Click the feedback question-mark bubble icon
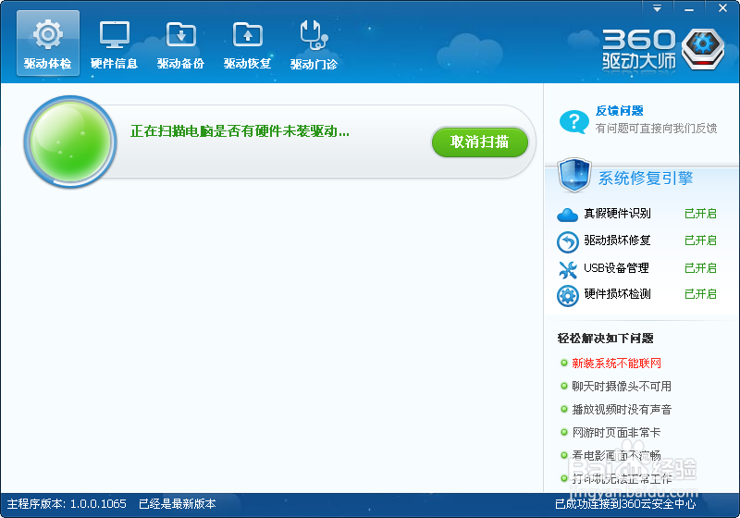Viewport: 740px width, 518px height. [x=573, y=122]
